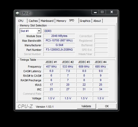Minimize the CPU-Z window
The height and width of the screenshot is (127, 138).
95,12
